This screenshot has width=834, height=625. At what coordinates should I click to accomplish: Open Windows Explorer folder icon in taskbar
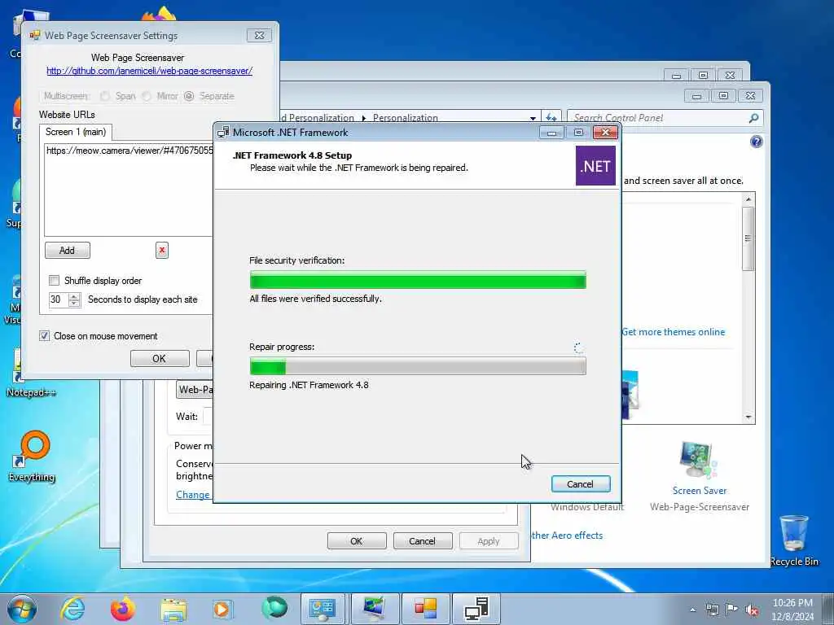click(173, 610)
